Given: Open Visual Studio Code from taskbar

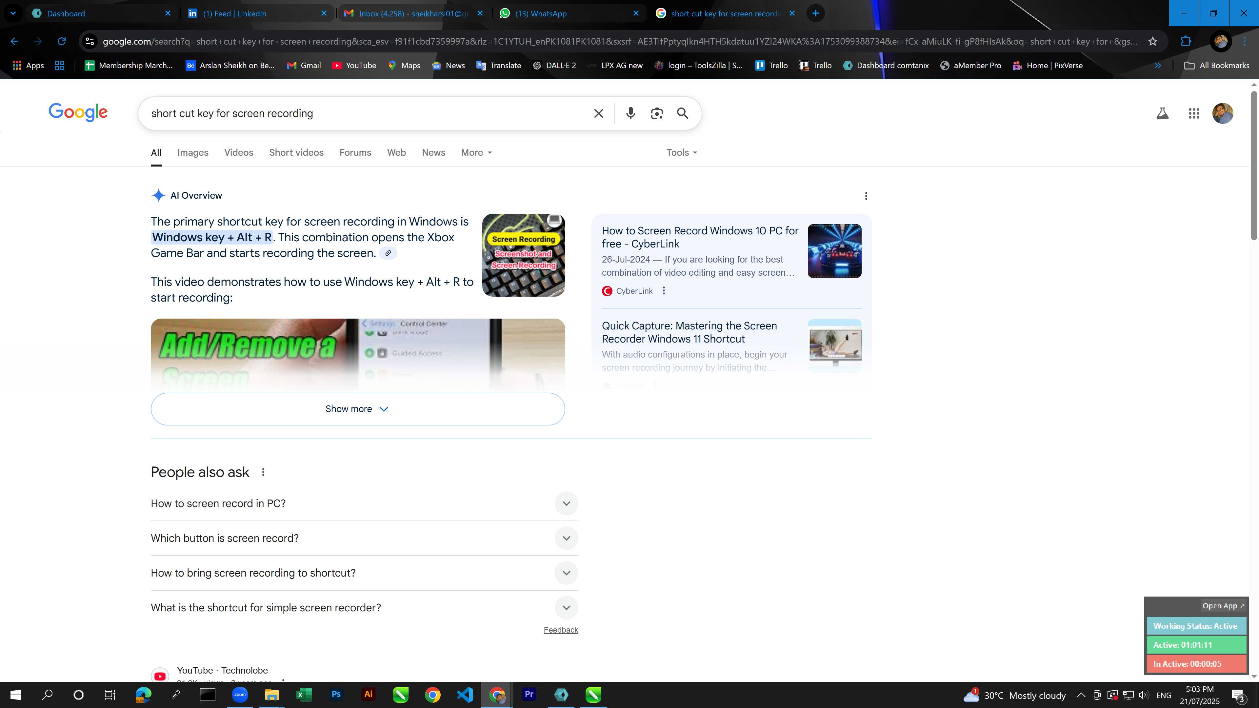Looking at the screenshot, I should point(465,694).
